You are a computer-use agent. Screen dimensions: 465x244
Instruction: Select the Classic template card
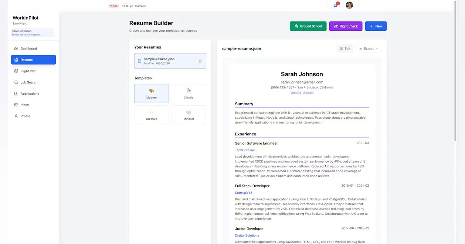[x=189, y=94]
